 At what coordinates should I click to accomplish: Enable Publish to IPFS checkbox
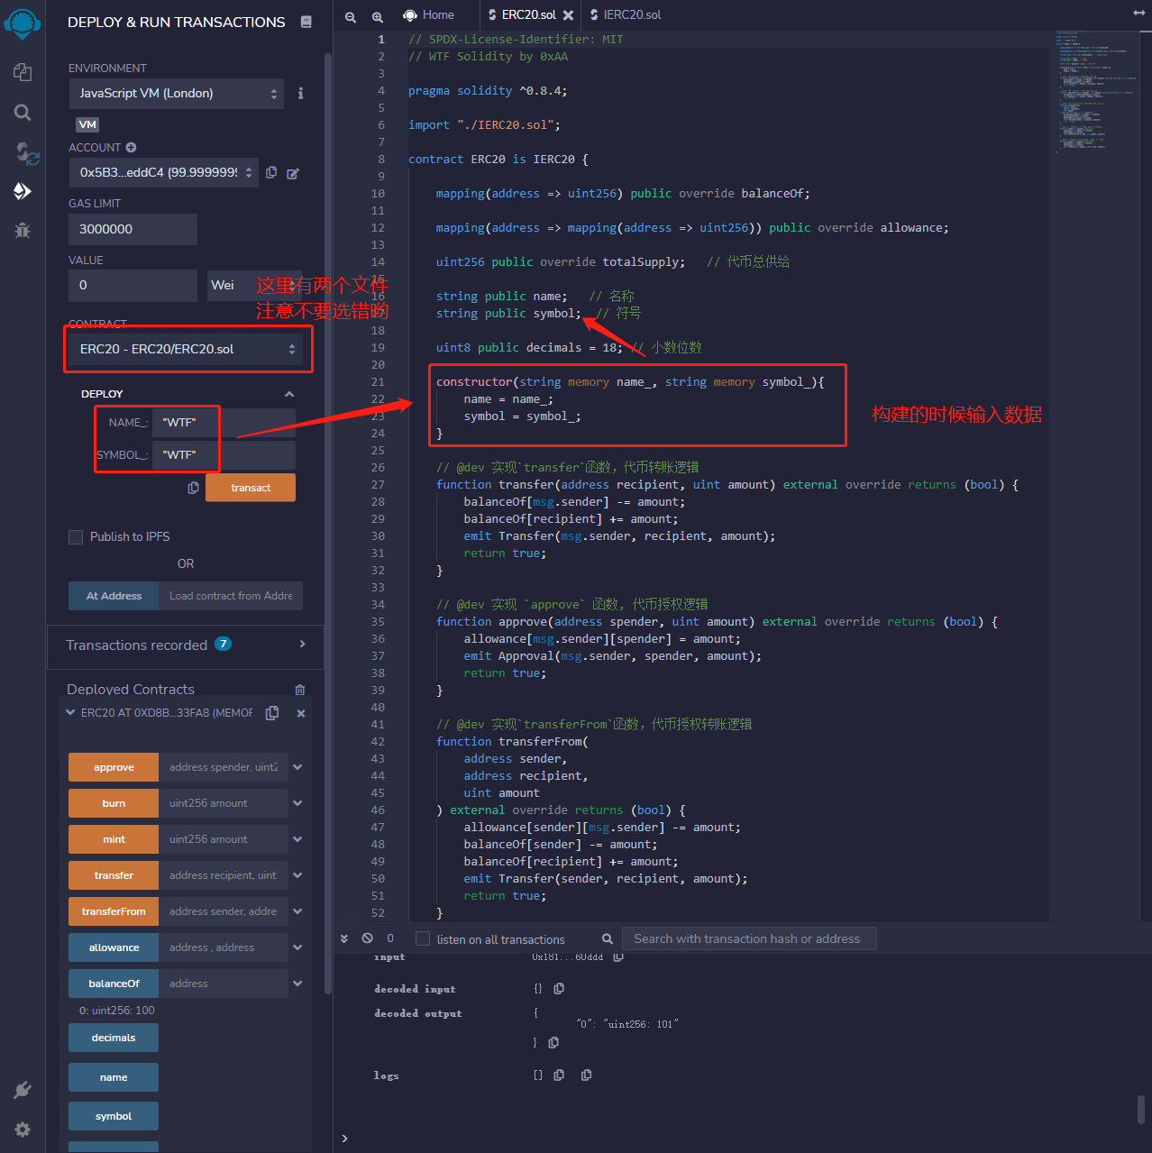click(76, 537)
